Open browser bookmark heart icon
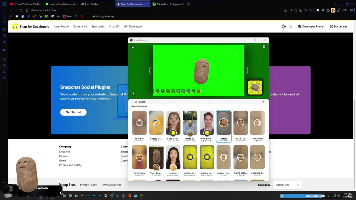 tap(311, 10)
